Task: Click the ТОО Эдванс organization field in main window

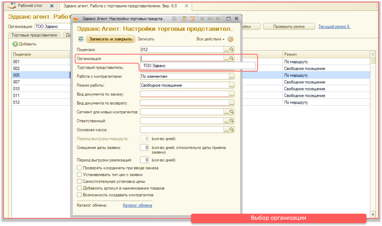Action: click(x=53, y=26)
